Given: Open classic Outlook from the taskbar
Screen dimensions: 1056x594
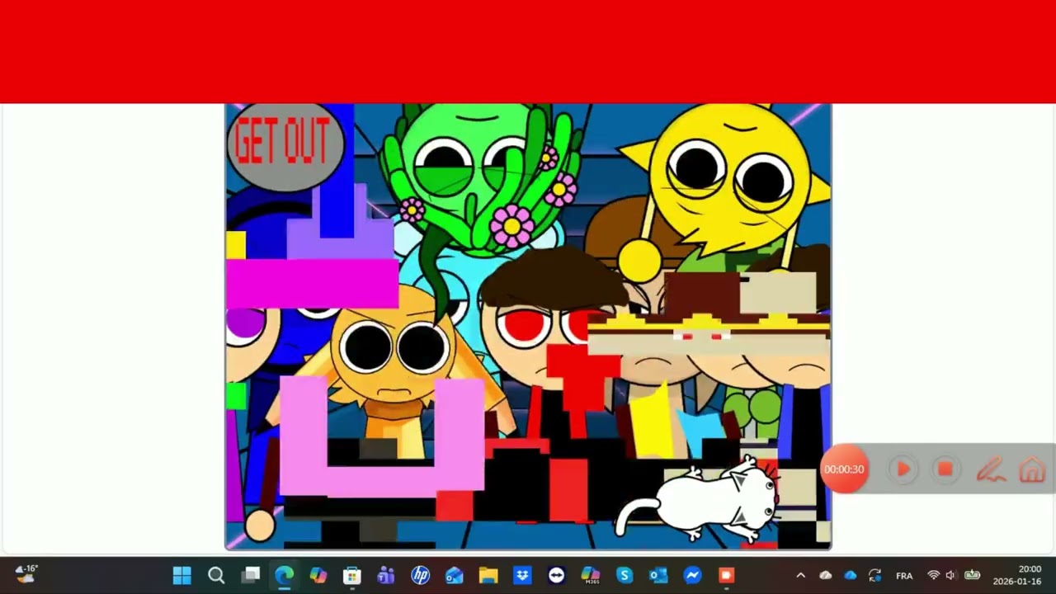Looking at the screenshot, I should (x=658, y=575).
